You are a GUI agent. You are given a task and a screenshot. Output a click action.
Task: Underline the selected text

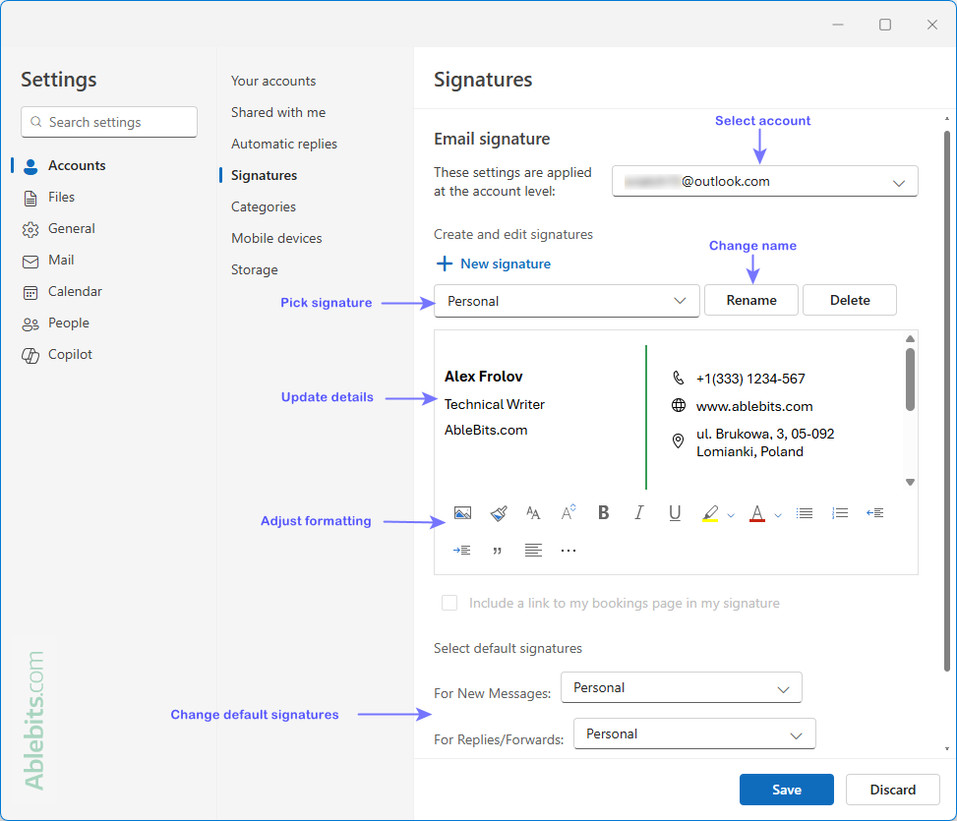tap(674, 512)
